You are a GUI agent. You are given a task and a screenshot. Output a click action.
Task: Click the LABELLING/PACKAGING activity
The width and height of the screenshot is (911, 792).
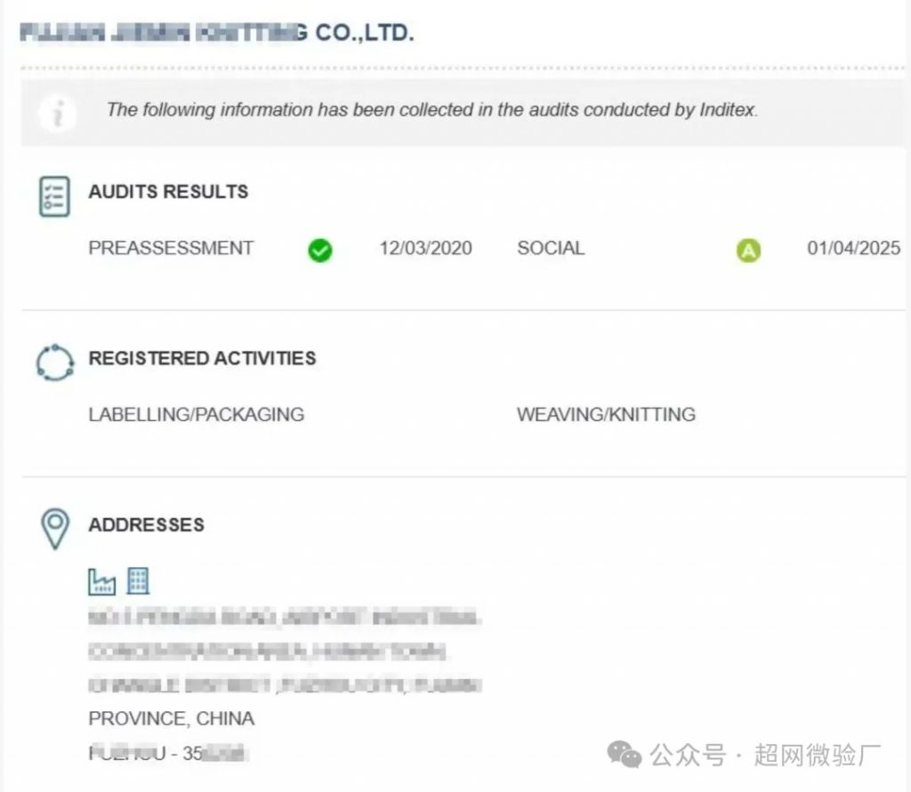(197, 414)
